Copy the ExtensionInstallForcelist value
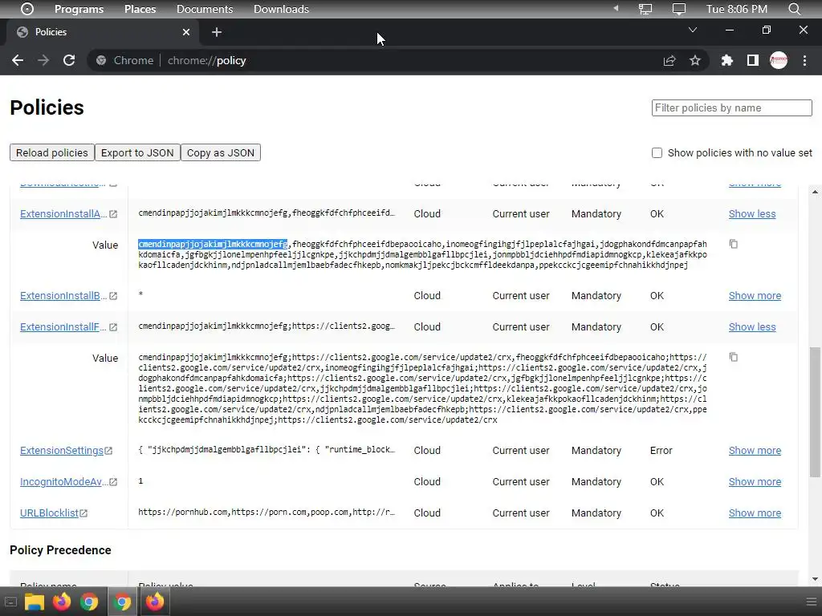The height and width of the screenshot is (616, 822). 734,357
